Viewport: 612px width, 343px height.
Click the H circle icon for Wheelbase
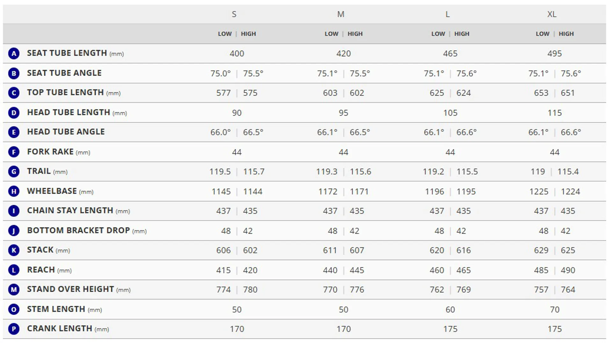click(14, 191)
